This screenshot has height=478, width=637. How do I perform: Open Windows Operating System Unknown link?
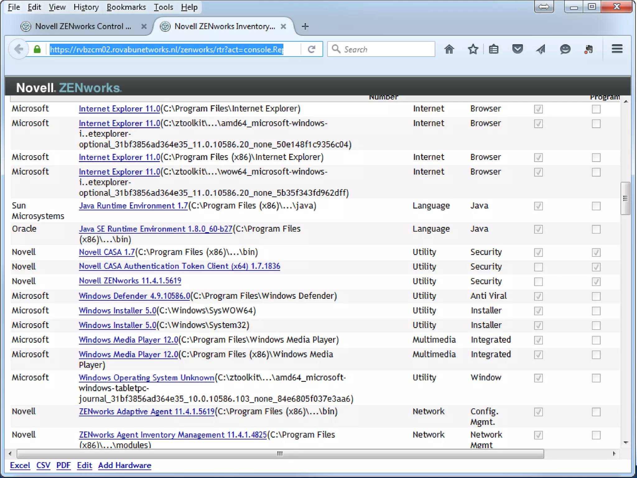[x=146, y=378]
